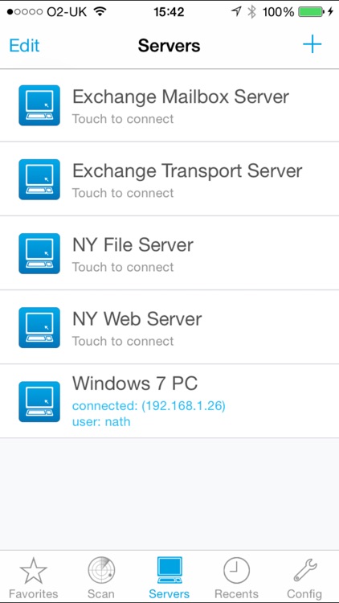Tap "Touch to connect" under NY Web Server
This screenshot has width=339, height=603.
click(123, 341)
